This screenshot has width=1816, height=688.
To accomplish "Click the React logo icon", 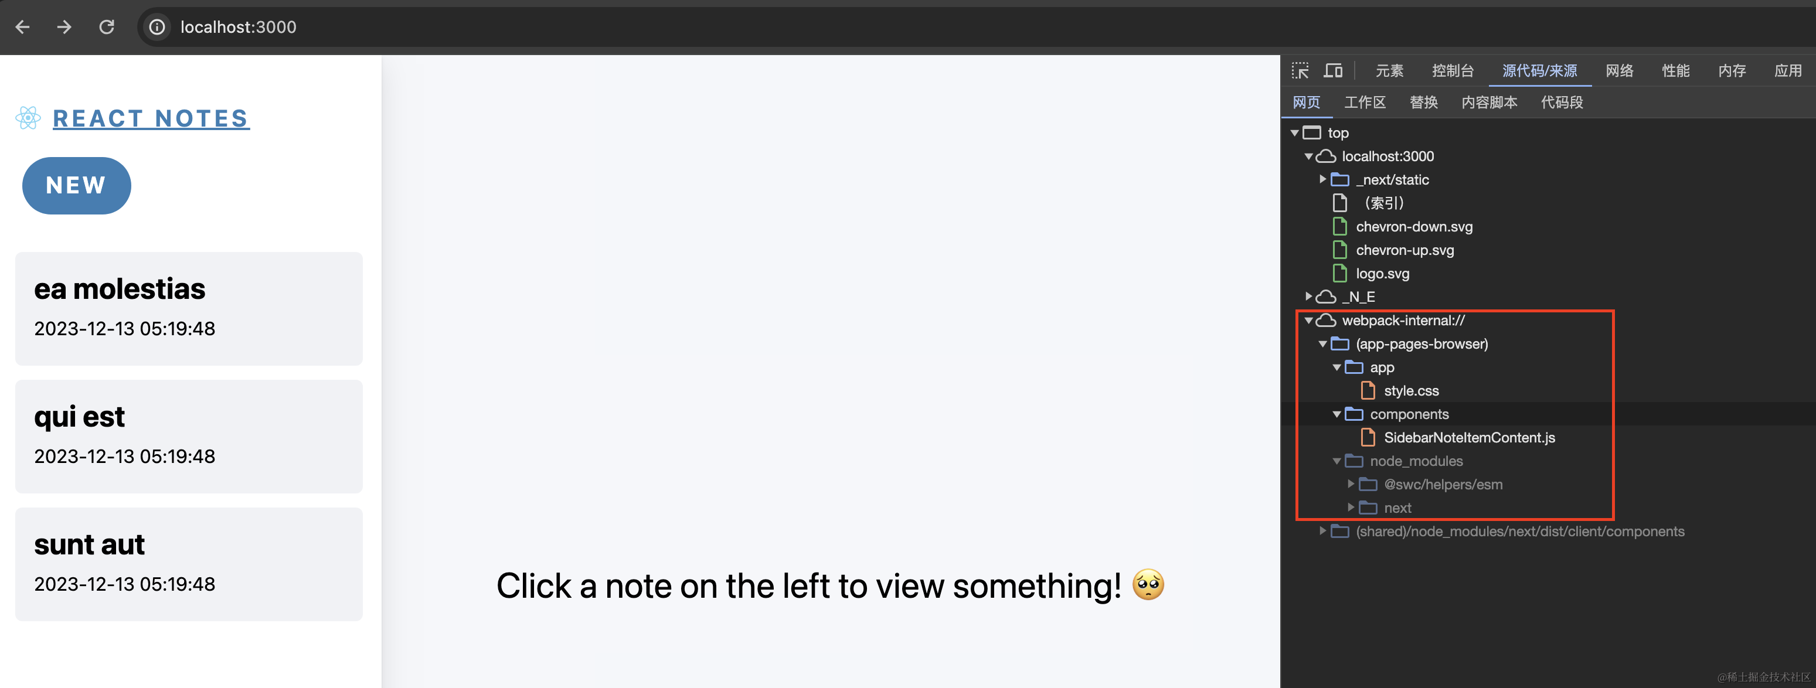I will point(28,118).
